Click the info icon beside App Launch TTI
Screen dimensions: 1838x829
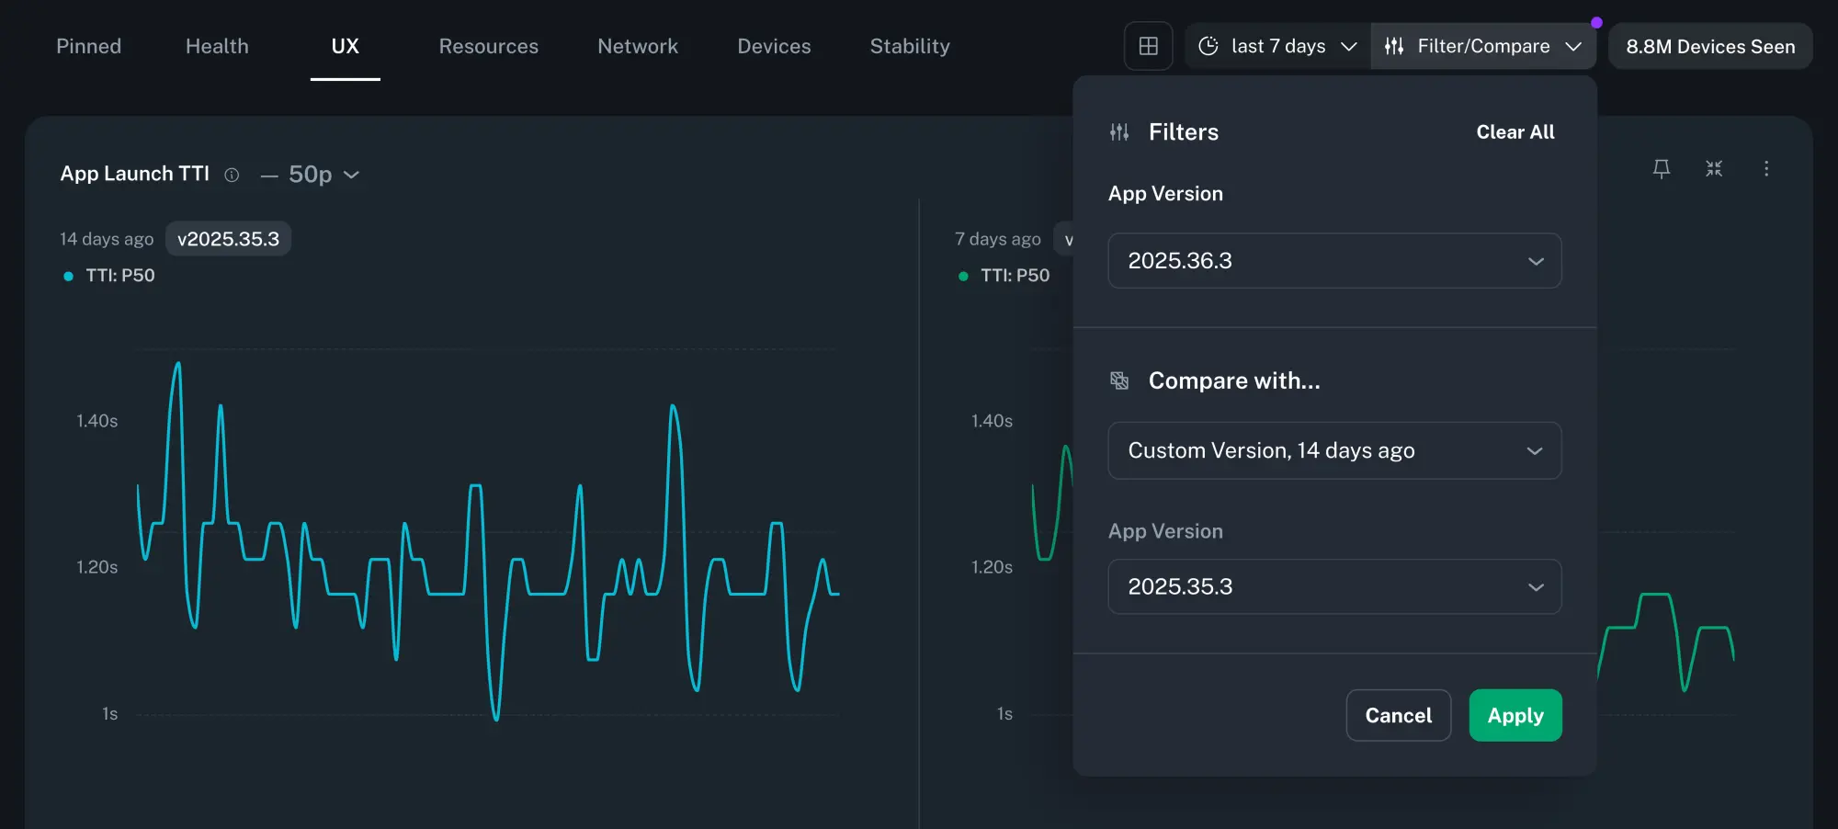pos(232,175)
